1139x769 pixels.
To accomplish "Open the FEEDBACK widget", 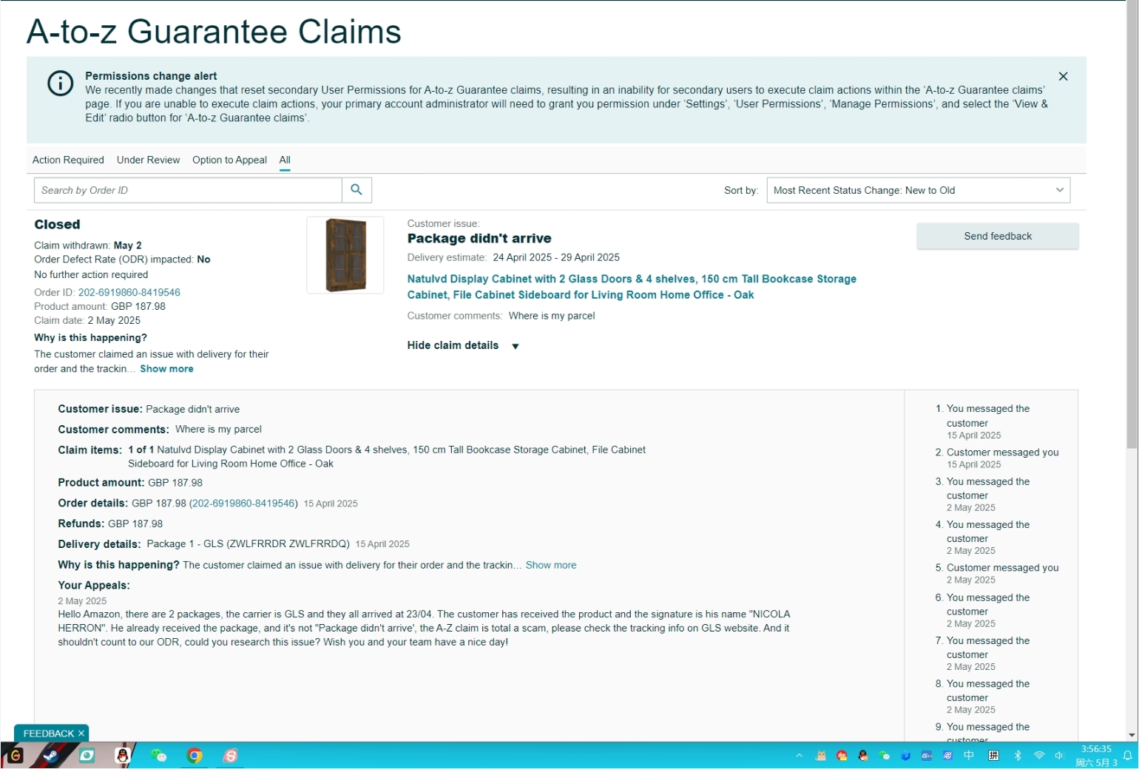I will point(49,734).
